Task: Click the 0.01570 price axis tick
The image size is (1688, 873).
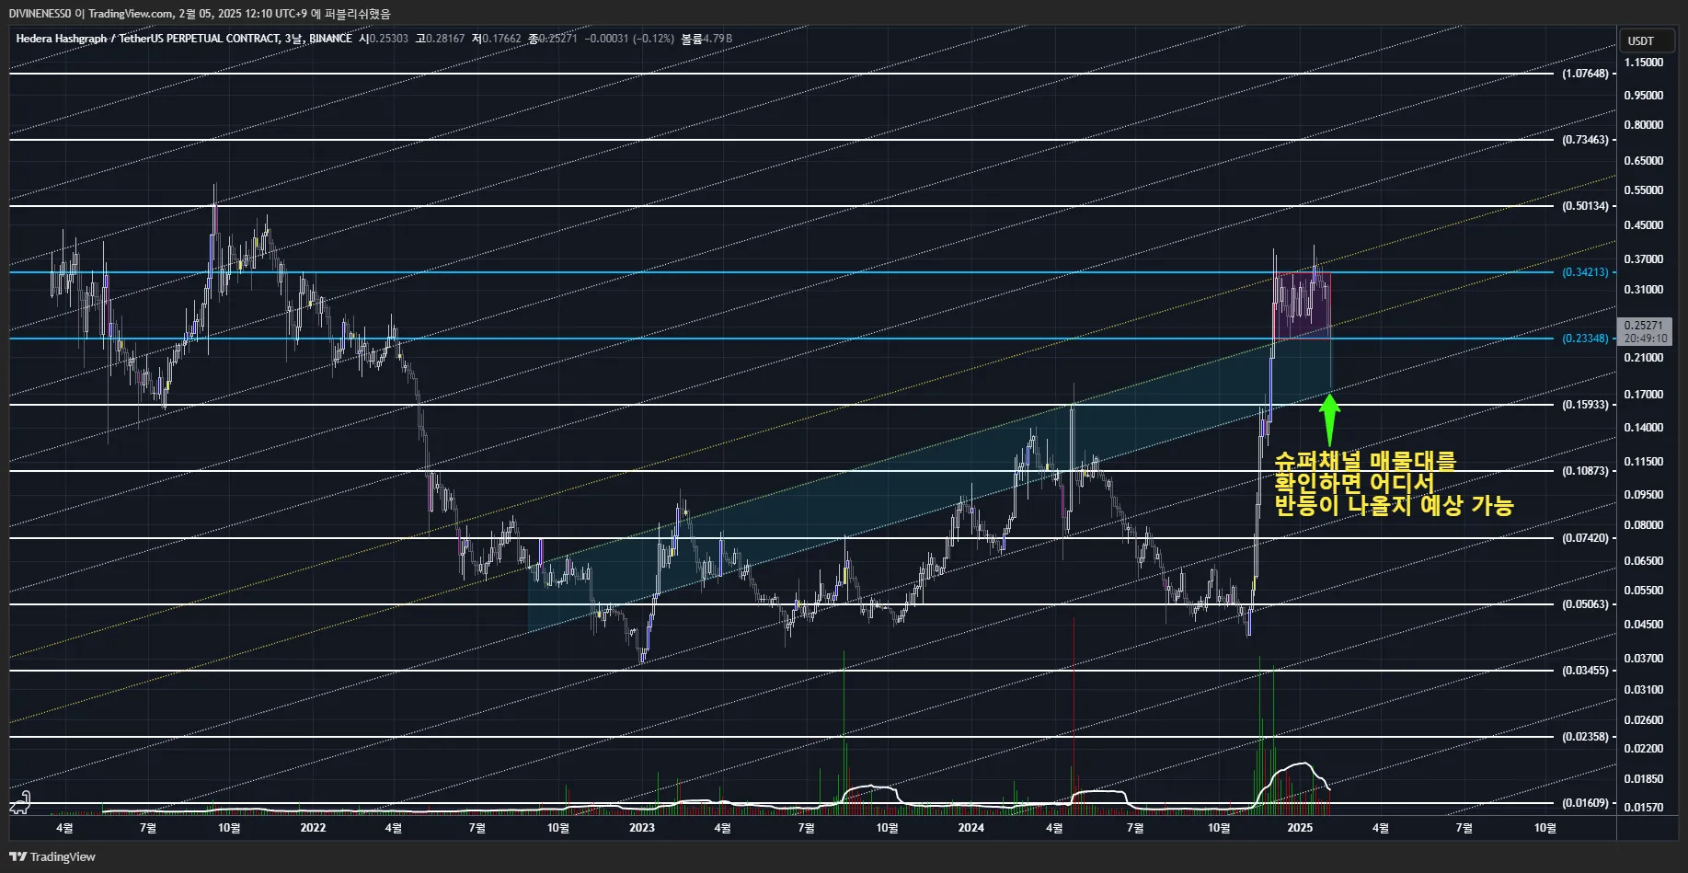Action: click(1644, 808)
